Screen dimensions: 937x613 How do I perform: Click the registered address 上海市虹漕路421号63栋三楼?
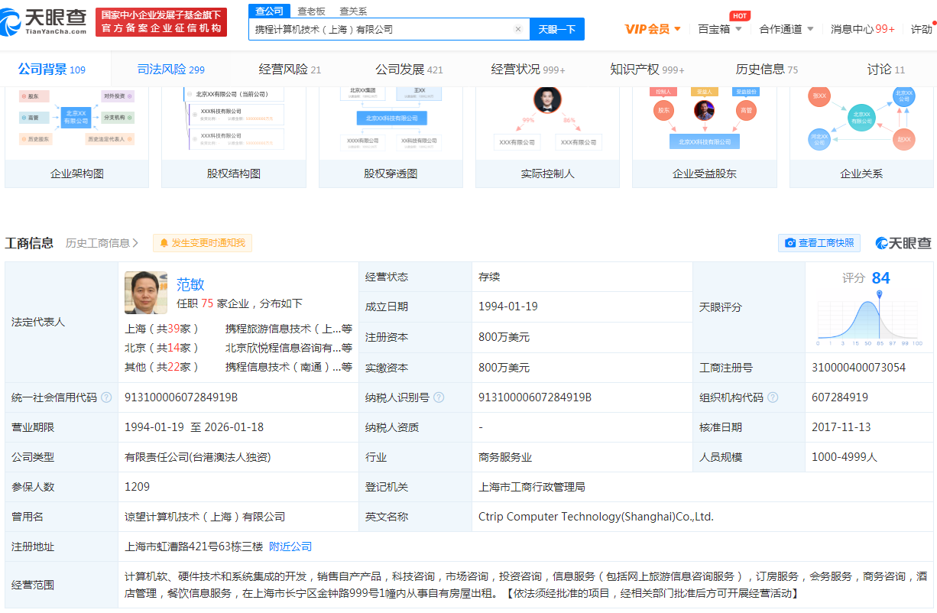(x=193, y=547)
